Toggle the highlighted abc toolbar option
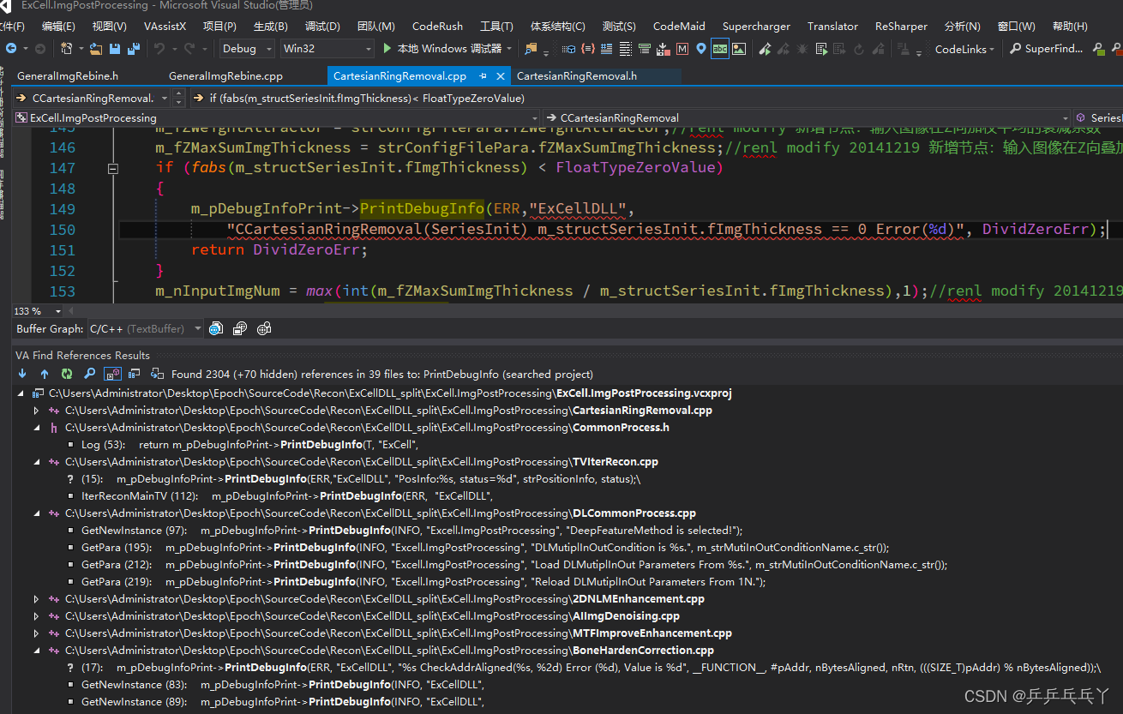 (x=720, y=49)
